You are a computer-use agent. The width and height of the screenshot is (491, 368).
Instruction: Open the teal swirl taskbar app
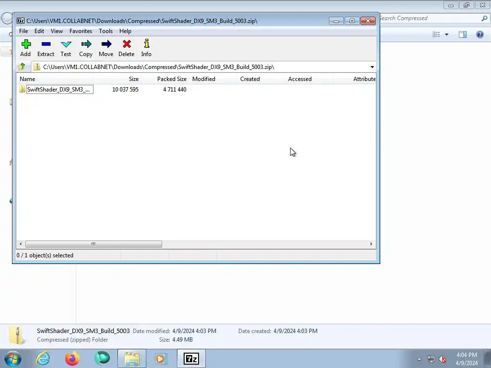(102, 358)
